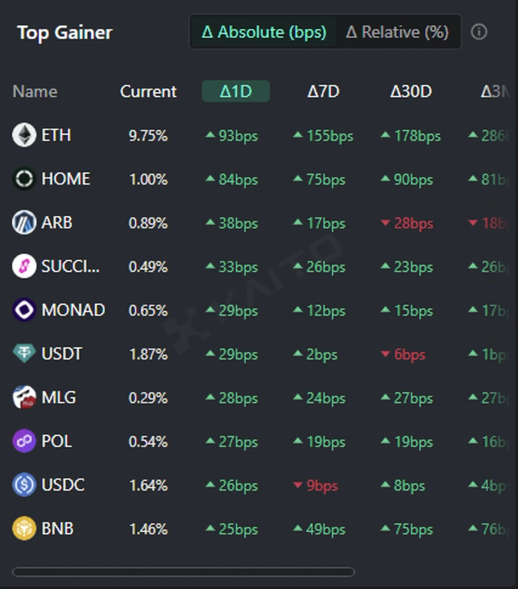
Task: Click the horizontal scrollbar at bottom
Action: [183, 572]
